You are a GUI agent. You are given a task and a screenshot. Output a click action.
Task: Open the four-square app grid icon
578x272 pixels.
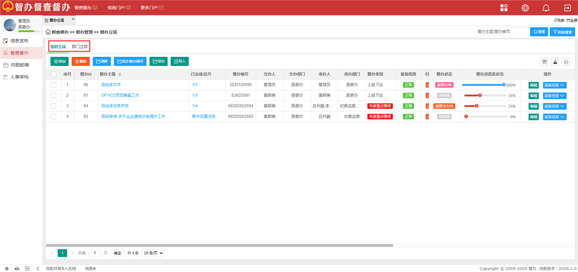pyautogui.click(x=504, y=8)
